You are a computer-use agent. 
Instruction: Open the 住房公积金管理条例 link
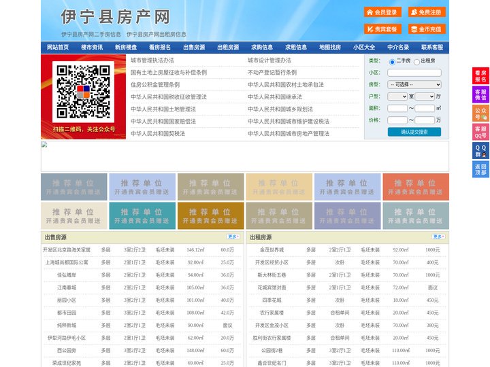pyautogui.click(x=155, y=84)
